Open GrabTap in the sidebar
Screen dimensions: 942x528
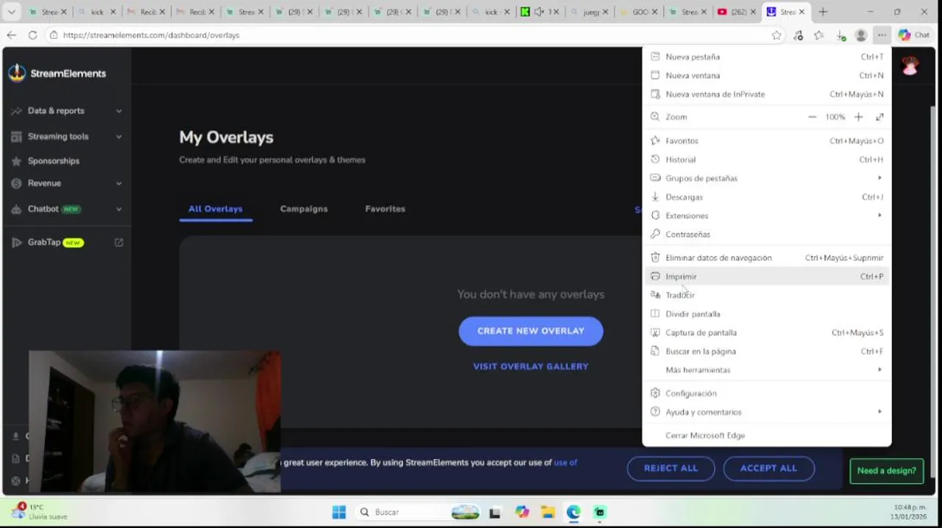tap(48, 242)
